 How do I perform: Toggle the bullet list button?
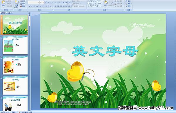point(56,2)
